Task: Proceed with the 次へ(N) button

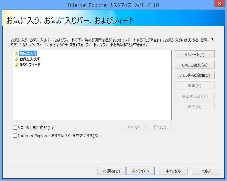Action: [x=140, y=171]
